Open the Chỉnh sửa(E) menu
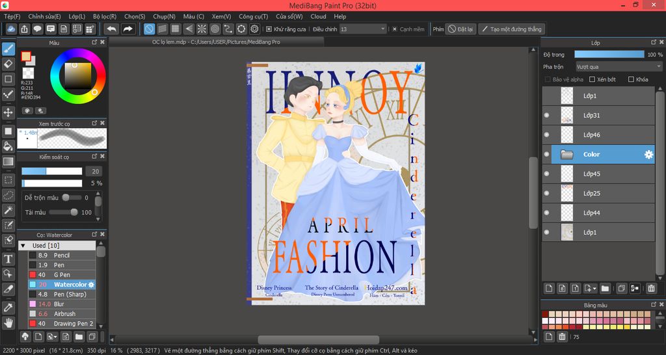This screenshot has height=355, width=666. 45,16
